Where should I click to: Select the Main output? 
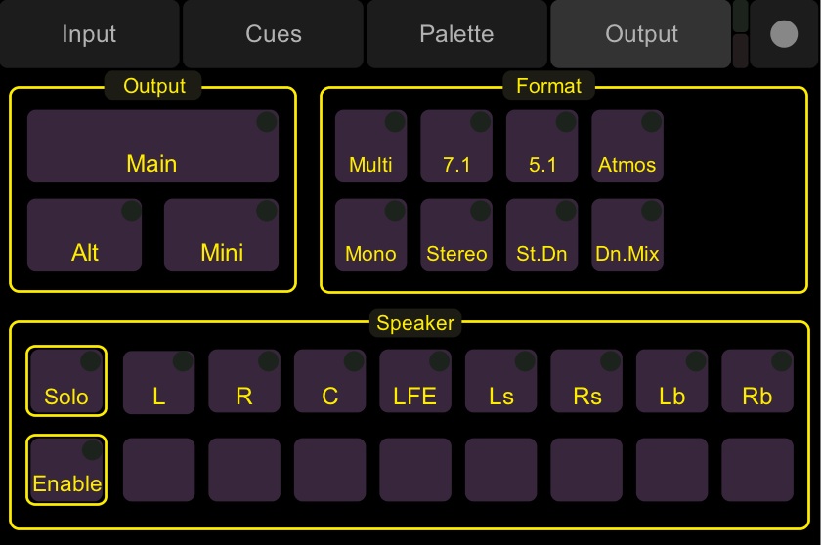point(152,146)
